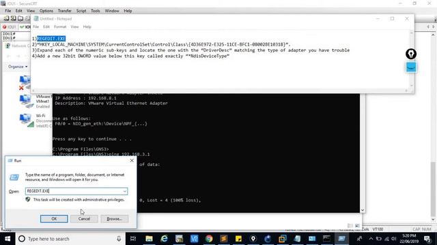Open the Command Prompt taskbar icon

coord(326,239)
